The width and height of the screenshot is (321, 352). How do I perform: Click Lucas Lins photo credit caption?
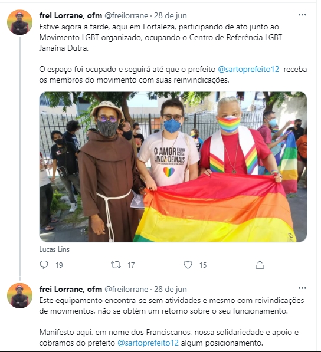click(x=54, y=249)
